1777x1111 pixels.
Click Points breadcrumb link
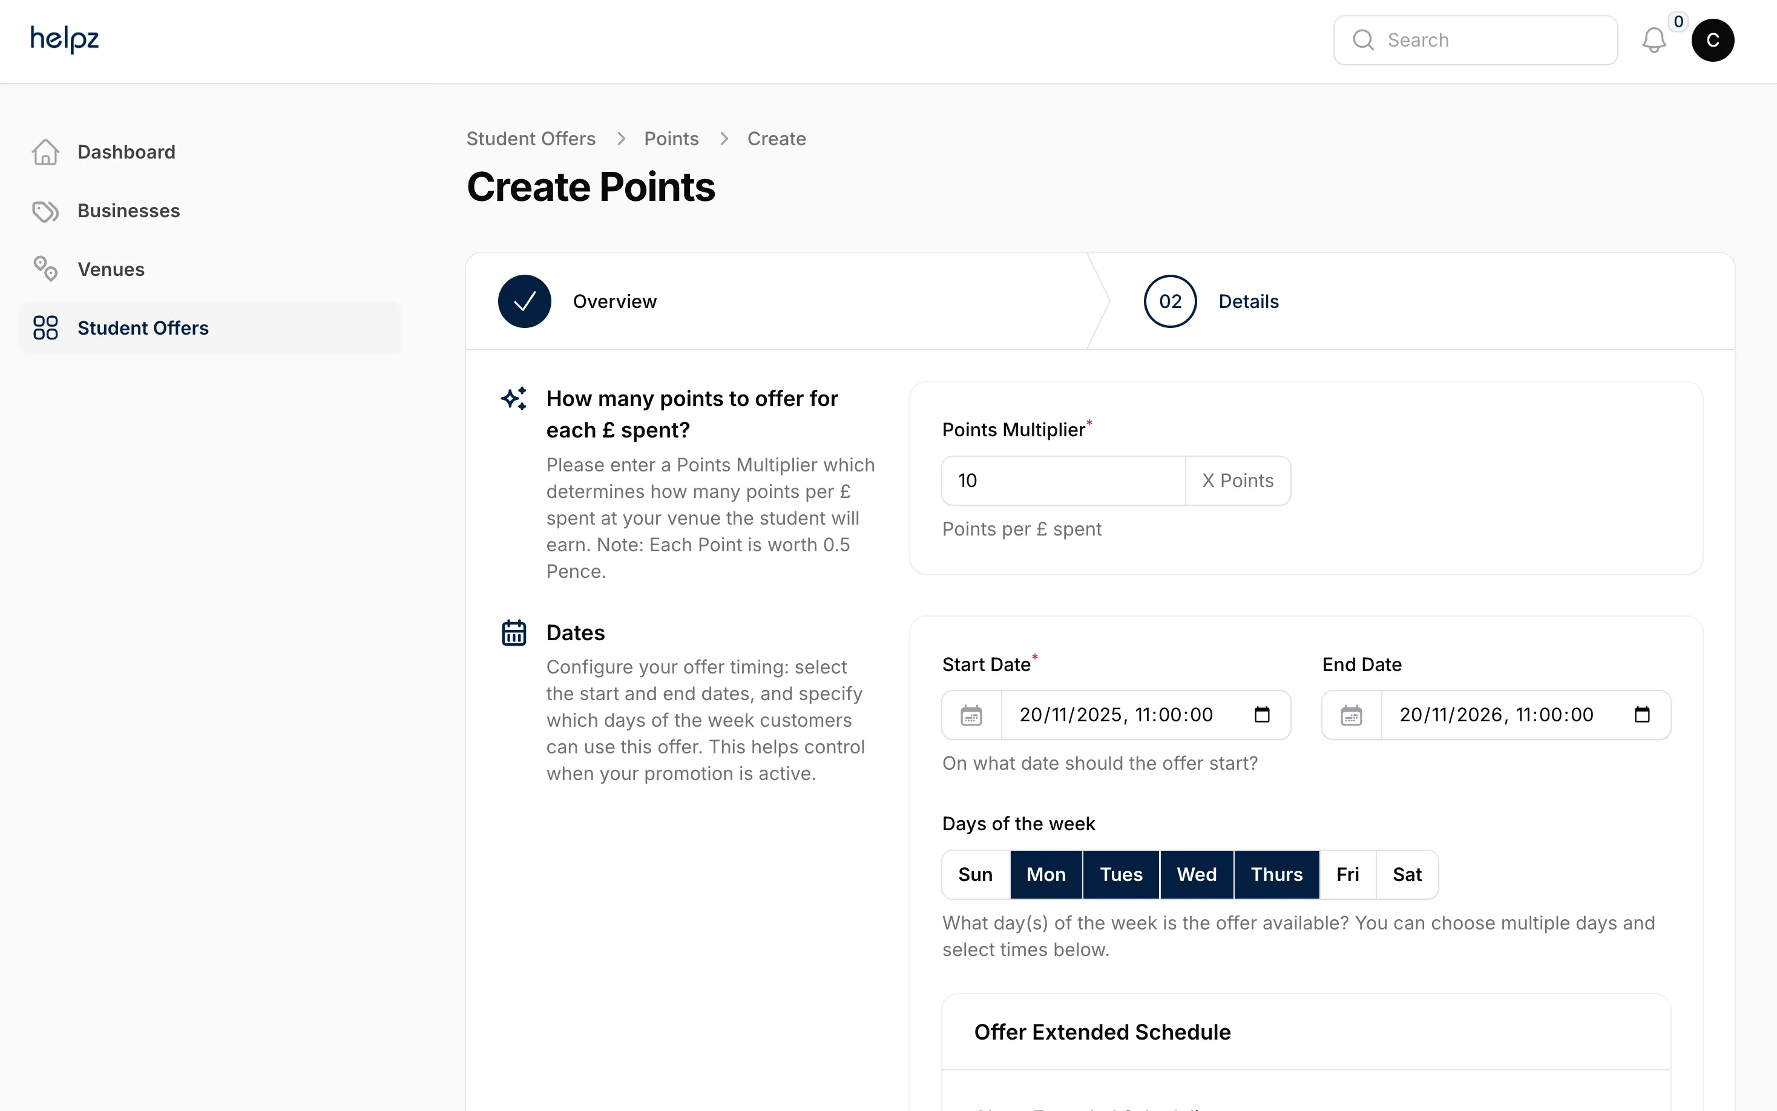(x=671, y=139)
